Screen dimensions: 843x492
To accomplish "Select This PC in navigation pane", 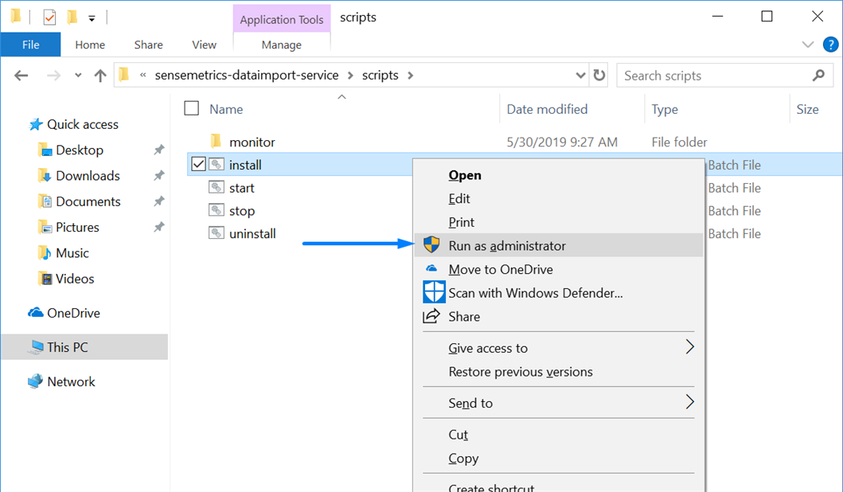I will pos(68,347).
